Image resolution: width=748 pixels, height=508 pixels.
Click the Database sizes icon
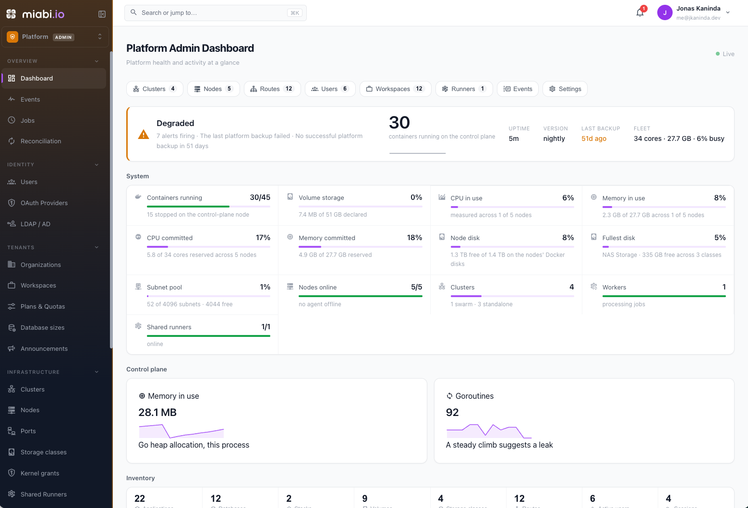(x=12, y=327)
